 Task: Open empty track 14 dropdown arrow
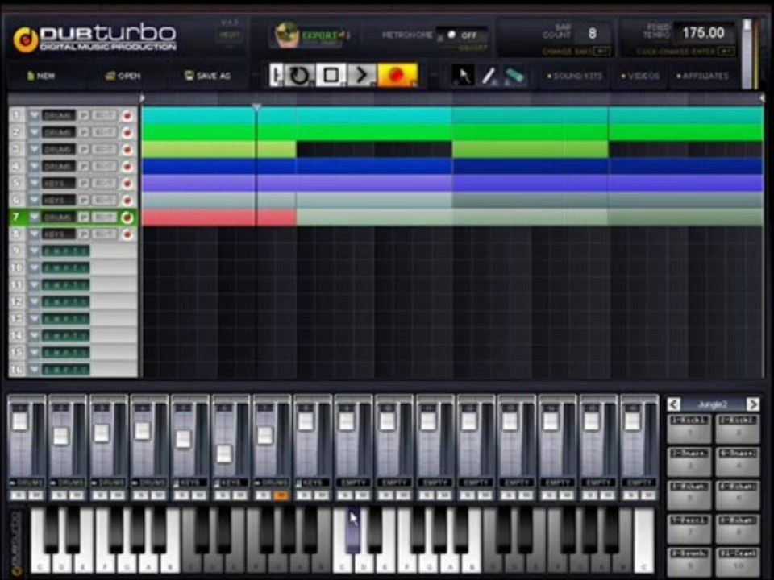point(34,336)
